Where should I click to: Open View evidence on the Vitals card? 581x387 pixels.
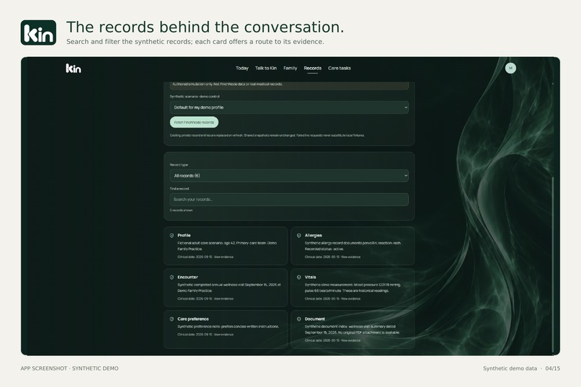tap(350, 299)
